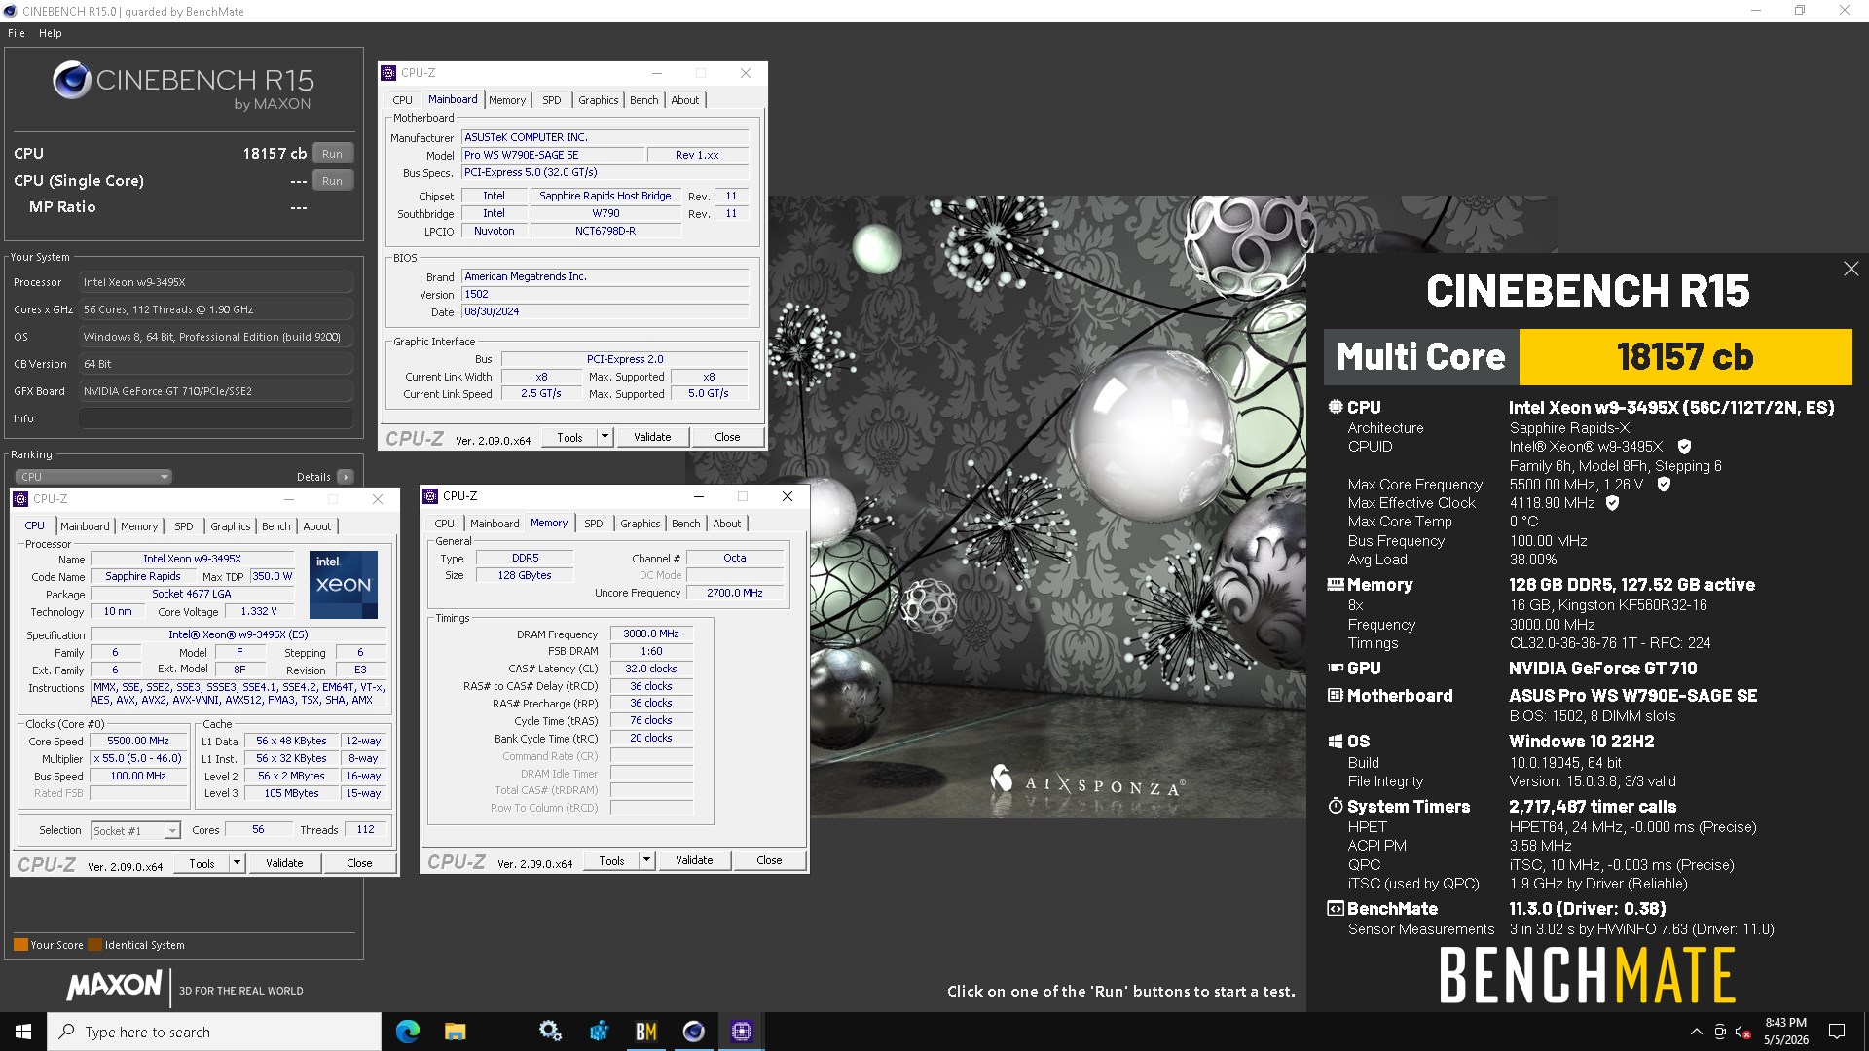1869x1051 pixels.
Task: Close the BenchMate result panel with X
Action: [1851, 269]
